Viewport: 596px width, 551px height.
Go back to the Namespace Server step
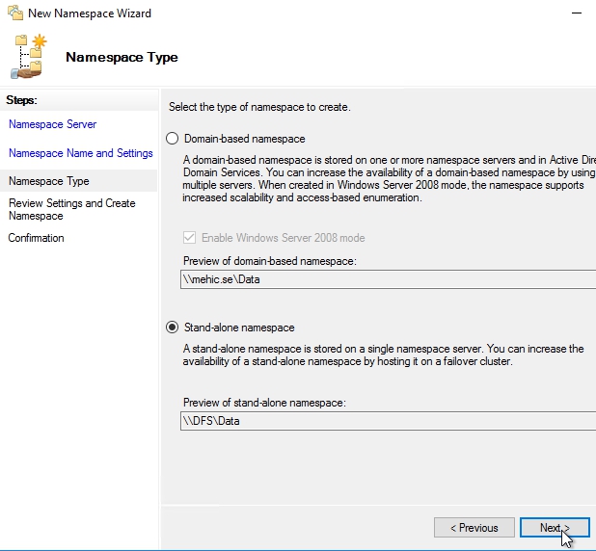click(52, 124)
